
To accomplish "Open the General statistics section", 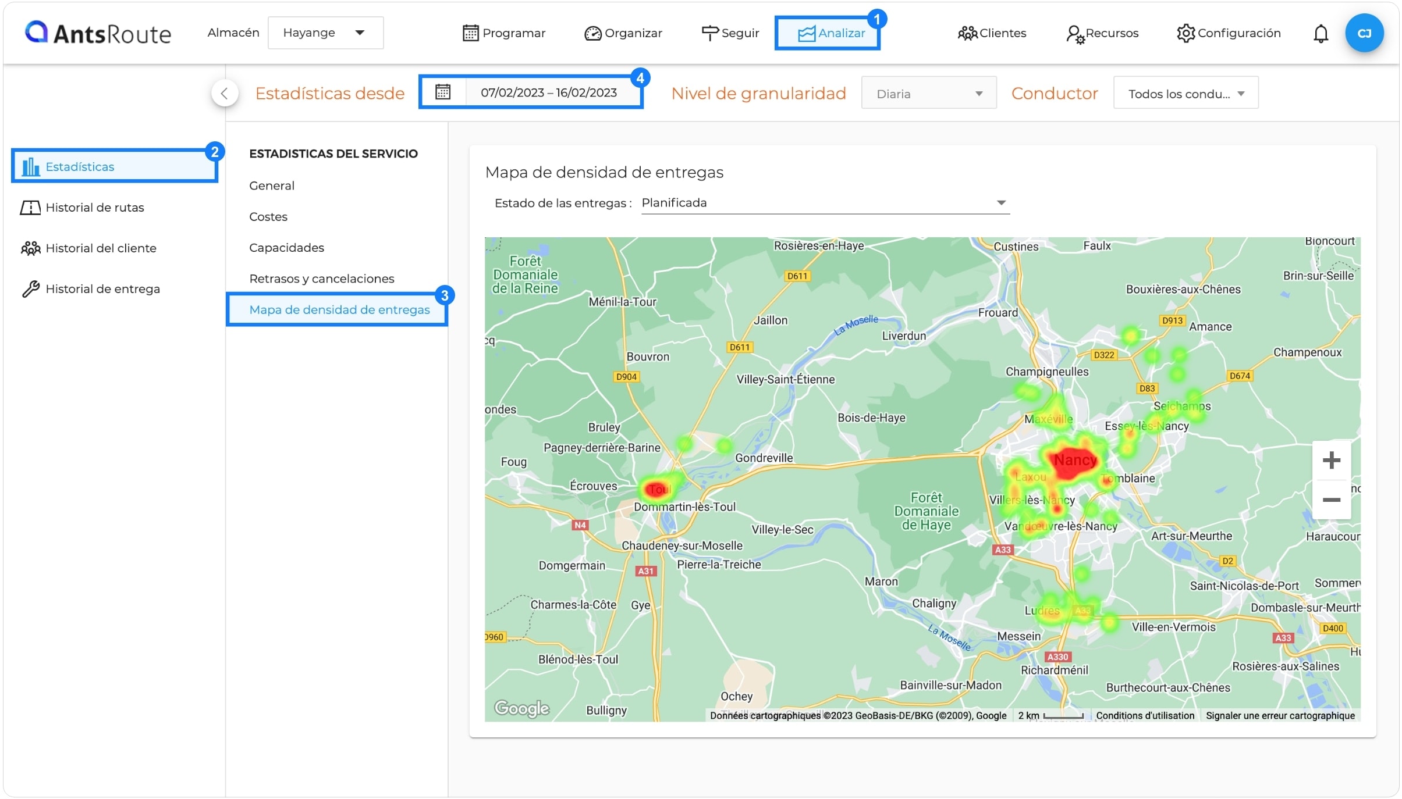I will [272, 186].
